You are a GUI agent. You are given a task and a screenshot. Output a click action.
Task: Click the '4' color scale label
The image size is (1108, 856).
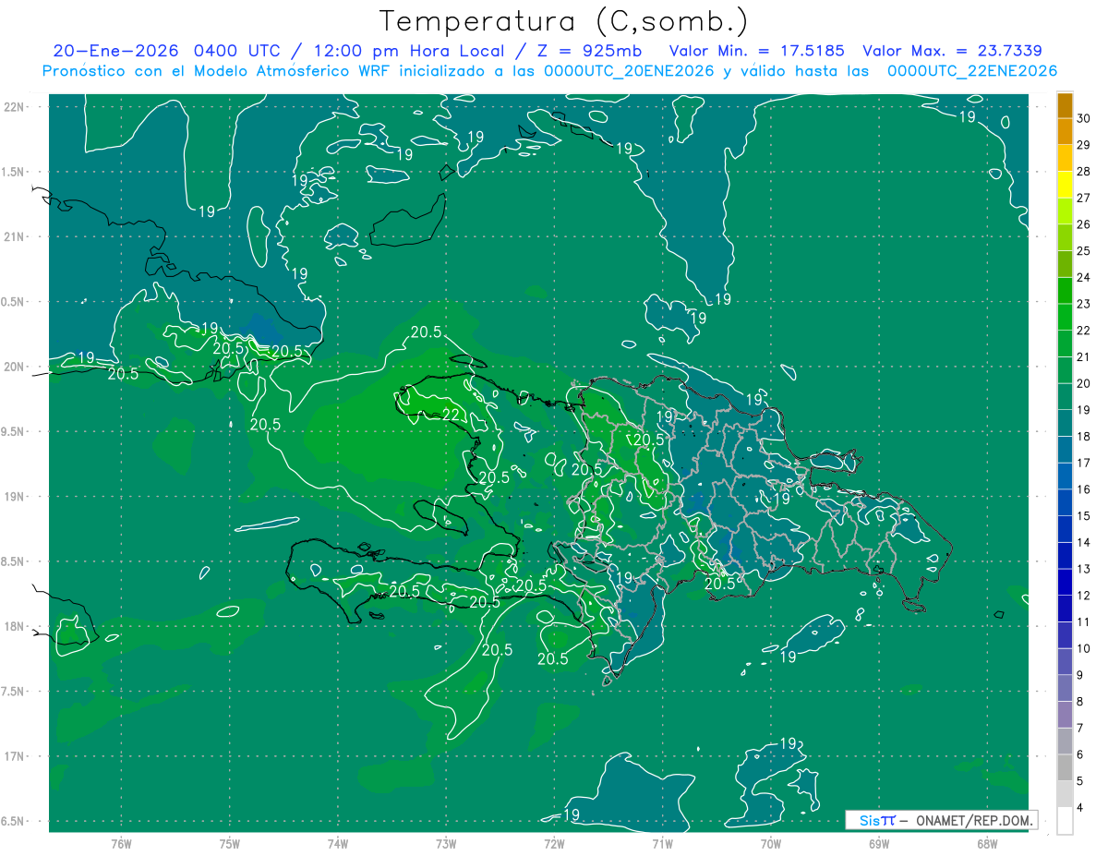[x=1080, y=808]
